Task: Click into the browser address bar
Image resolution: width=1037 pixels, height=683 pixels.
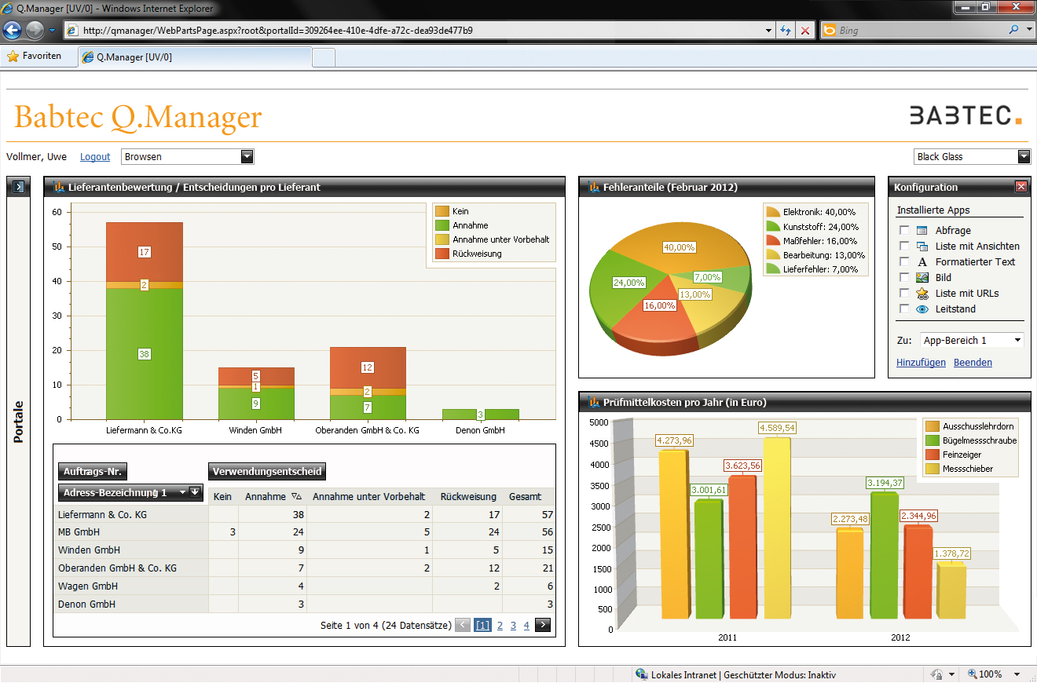Action: 421,31
